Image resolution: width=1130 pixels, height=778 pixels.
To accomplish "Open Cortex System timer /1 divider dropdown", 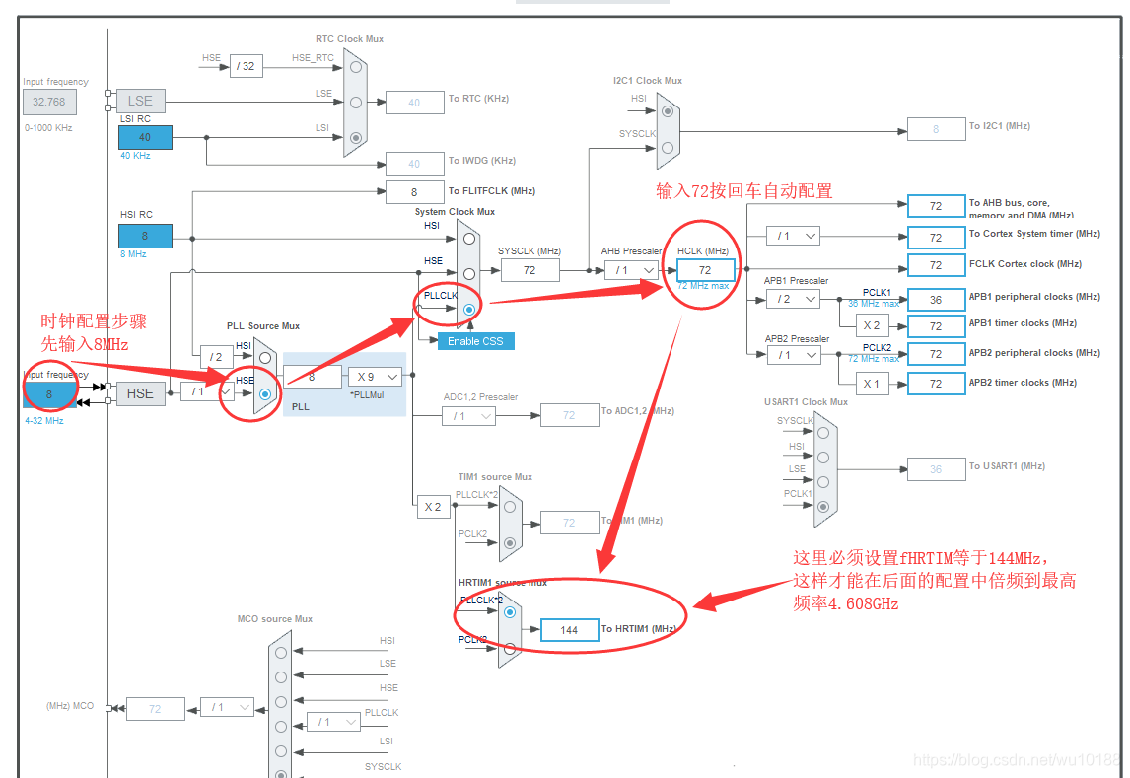I will (x=794, y=236).
